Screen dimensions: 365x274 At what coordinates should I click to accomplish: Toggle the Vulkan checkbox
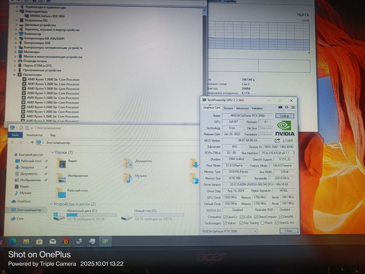coord(225,223)
